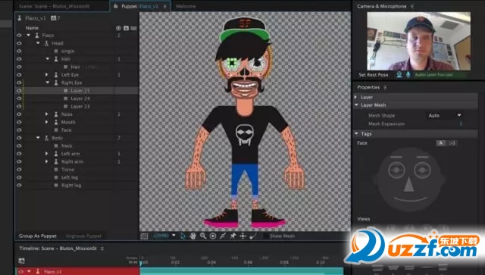Select the Hand tool in puppet toolbar
This screenshot has width=485, height=275.
(x=193, y=236)
